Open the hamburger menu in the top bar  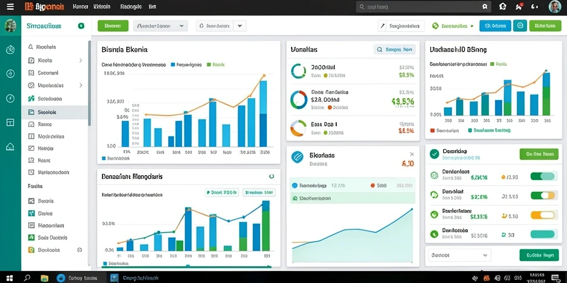(11, 7)
